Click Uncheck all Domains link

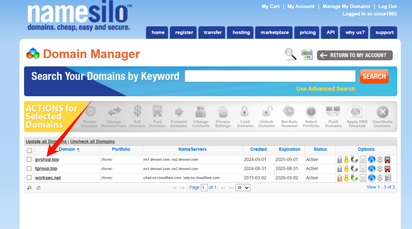[93, 141]
